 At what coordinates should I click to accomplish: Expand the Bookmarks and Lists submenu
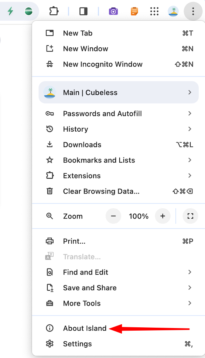pos(119,160)
